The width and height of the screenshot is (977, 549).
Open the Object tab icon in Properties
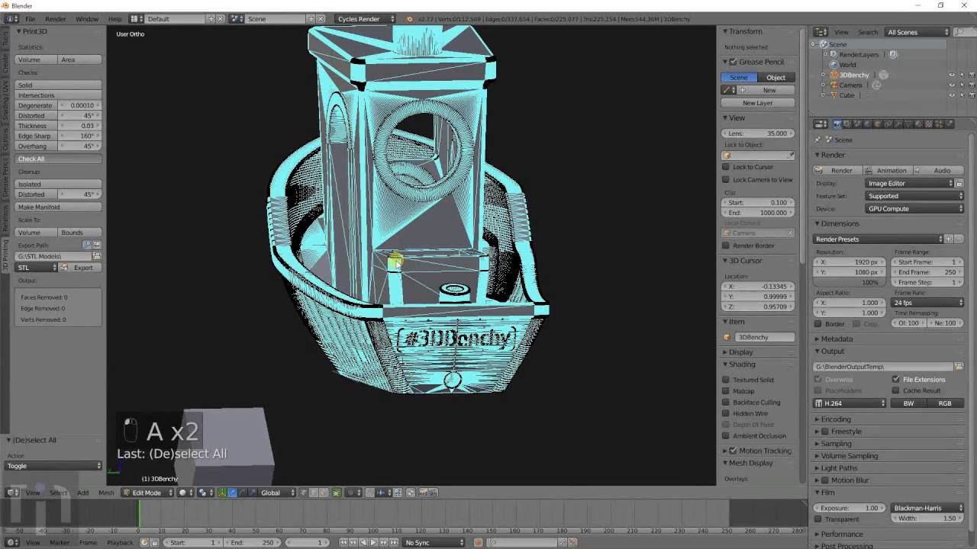point(877,124)
